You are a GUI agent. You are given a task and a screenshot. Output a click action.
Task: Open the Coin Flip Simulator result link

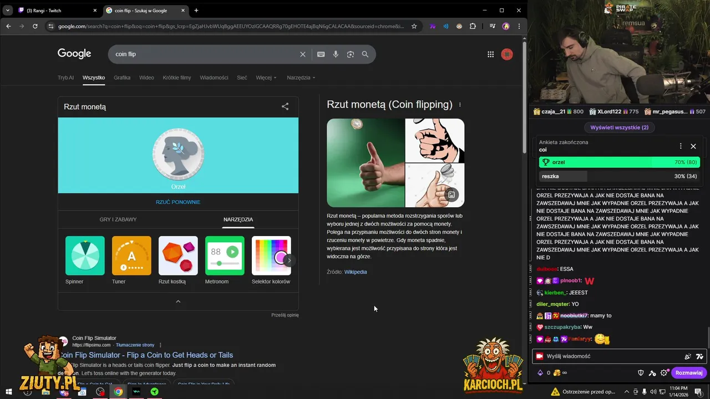tap(146, 355)
